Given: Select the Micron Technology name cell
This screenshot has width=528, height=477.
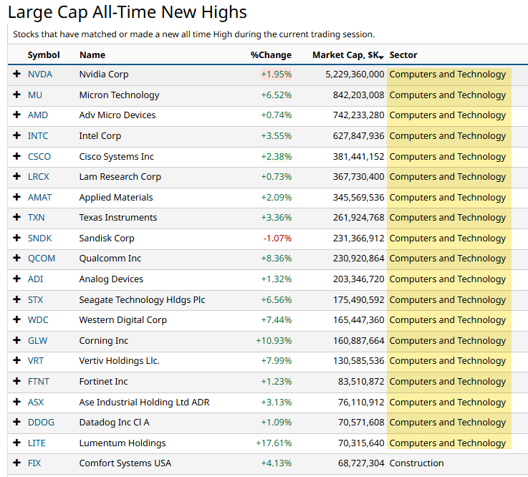Looking at the screenshot, I should 119,95.
